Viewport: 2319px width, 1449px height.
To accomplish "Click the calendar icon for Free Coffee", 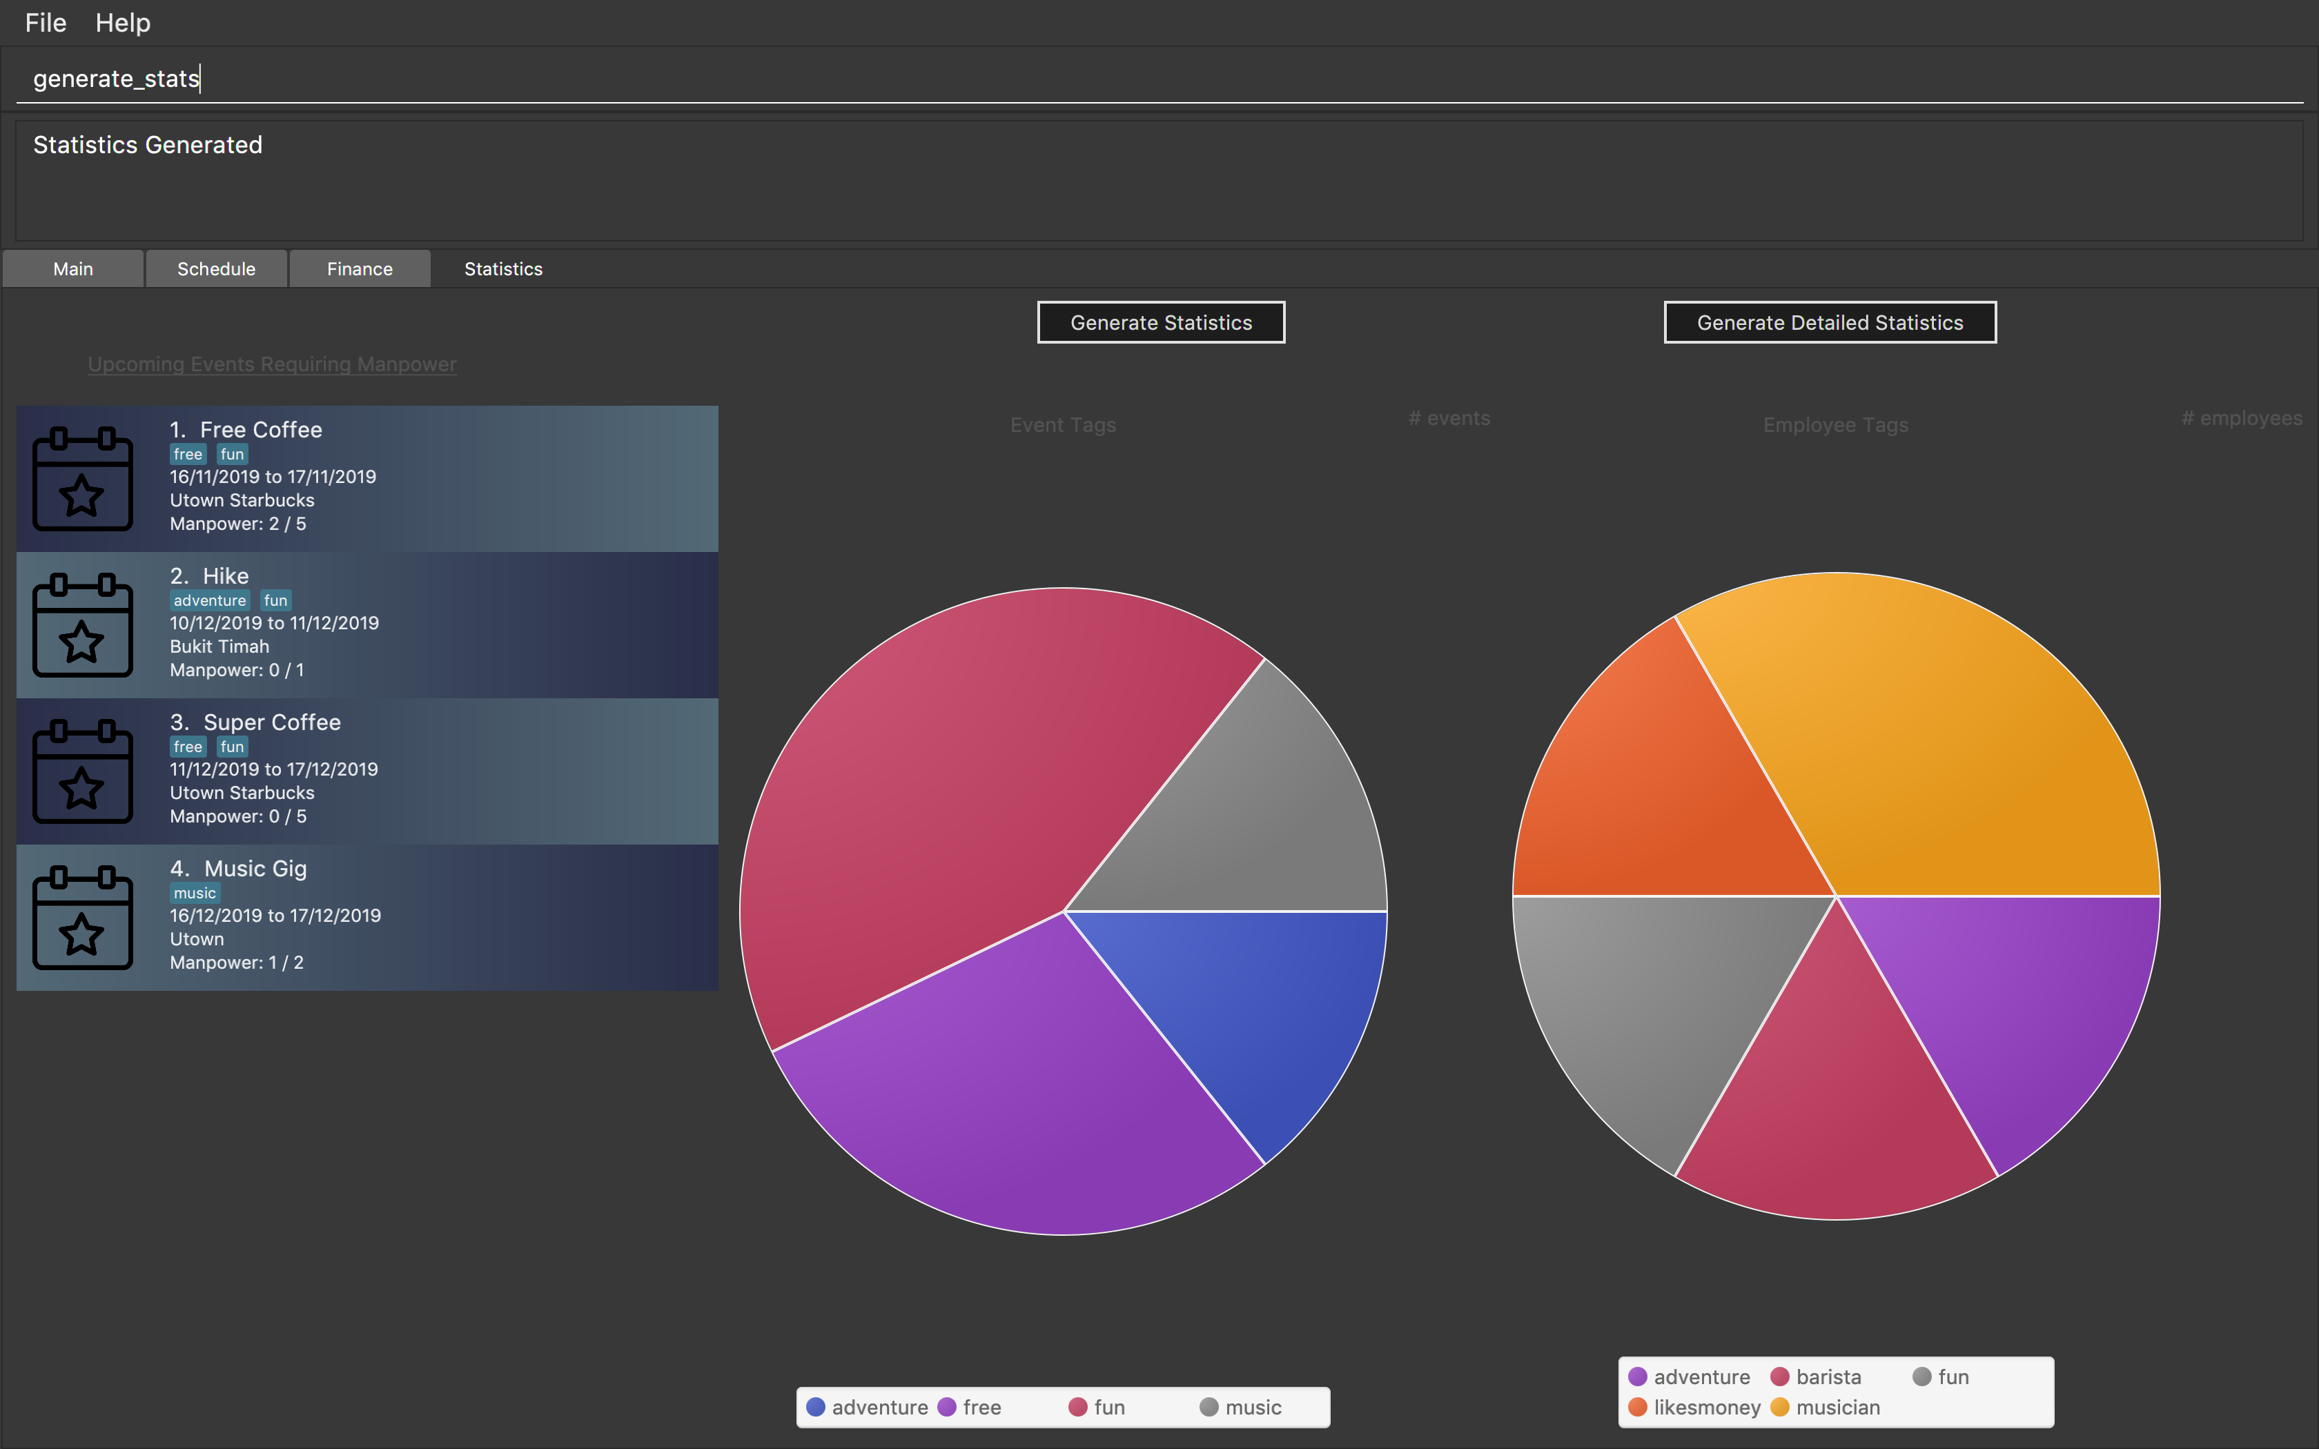I will pos(82,478).
